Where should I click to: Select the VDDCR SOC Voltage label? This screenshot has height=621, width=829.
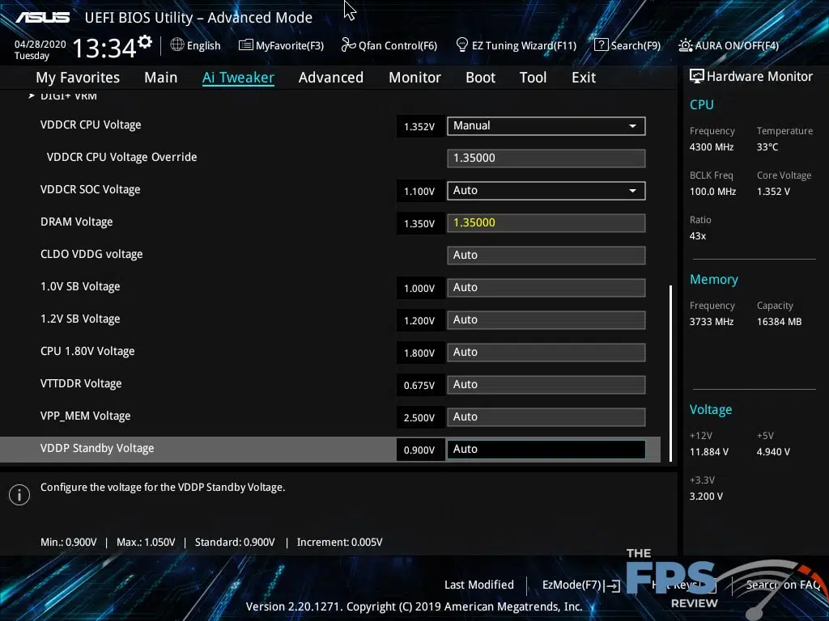[x=90, y=189]
